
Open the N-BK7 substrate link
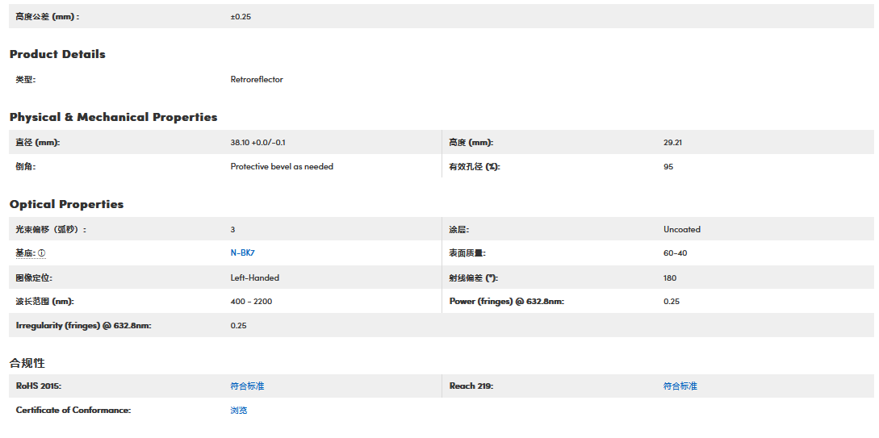pyautogui.click(x=242, y=253)
